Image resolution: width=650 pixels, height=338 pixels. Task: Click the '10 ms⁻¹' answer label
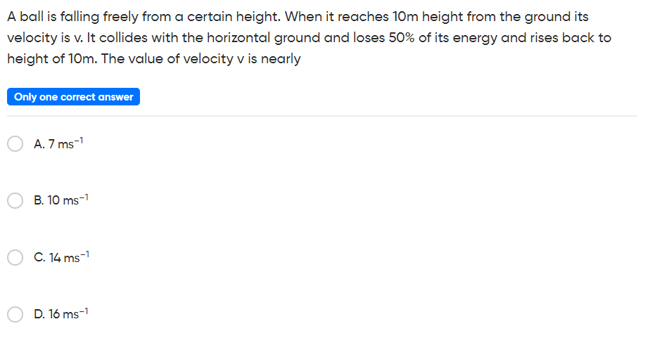click(x=68, y=200)
